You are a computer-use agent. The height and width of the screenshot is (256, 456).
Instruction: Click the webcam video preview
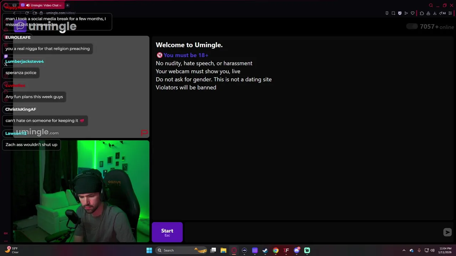(81, 191)
